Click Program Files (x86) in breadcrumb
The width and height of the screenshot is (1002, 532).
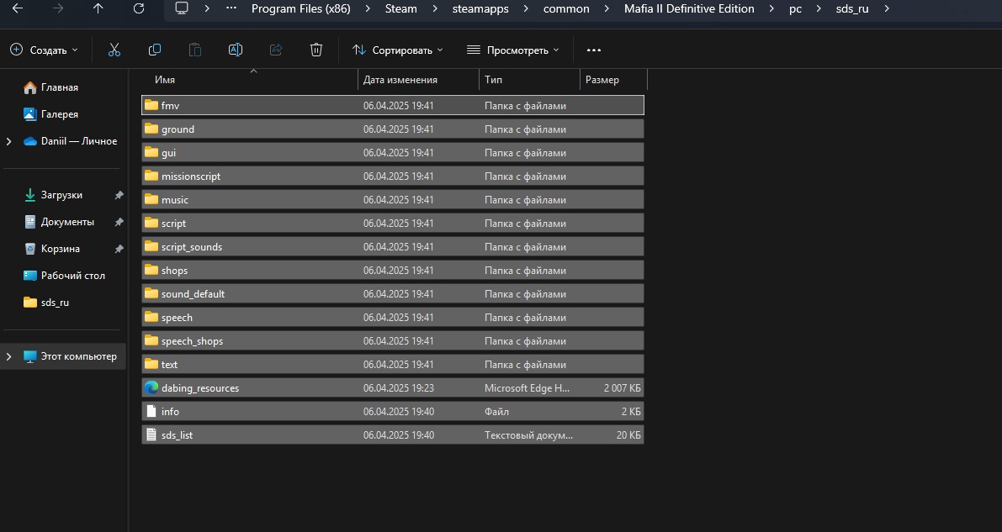click(301, 8)
